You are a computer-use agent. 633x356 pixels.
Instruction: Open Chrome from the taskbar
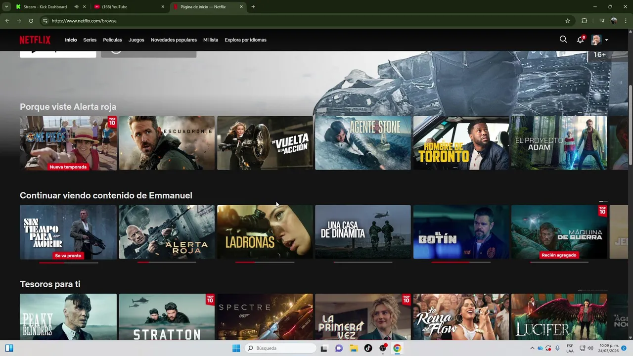(397, 348)
